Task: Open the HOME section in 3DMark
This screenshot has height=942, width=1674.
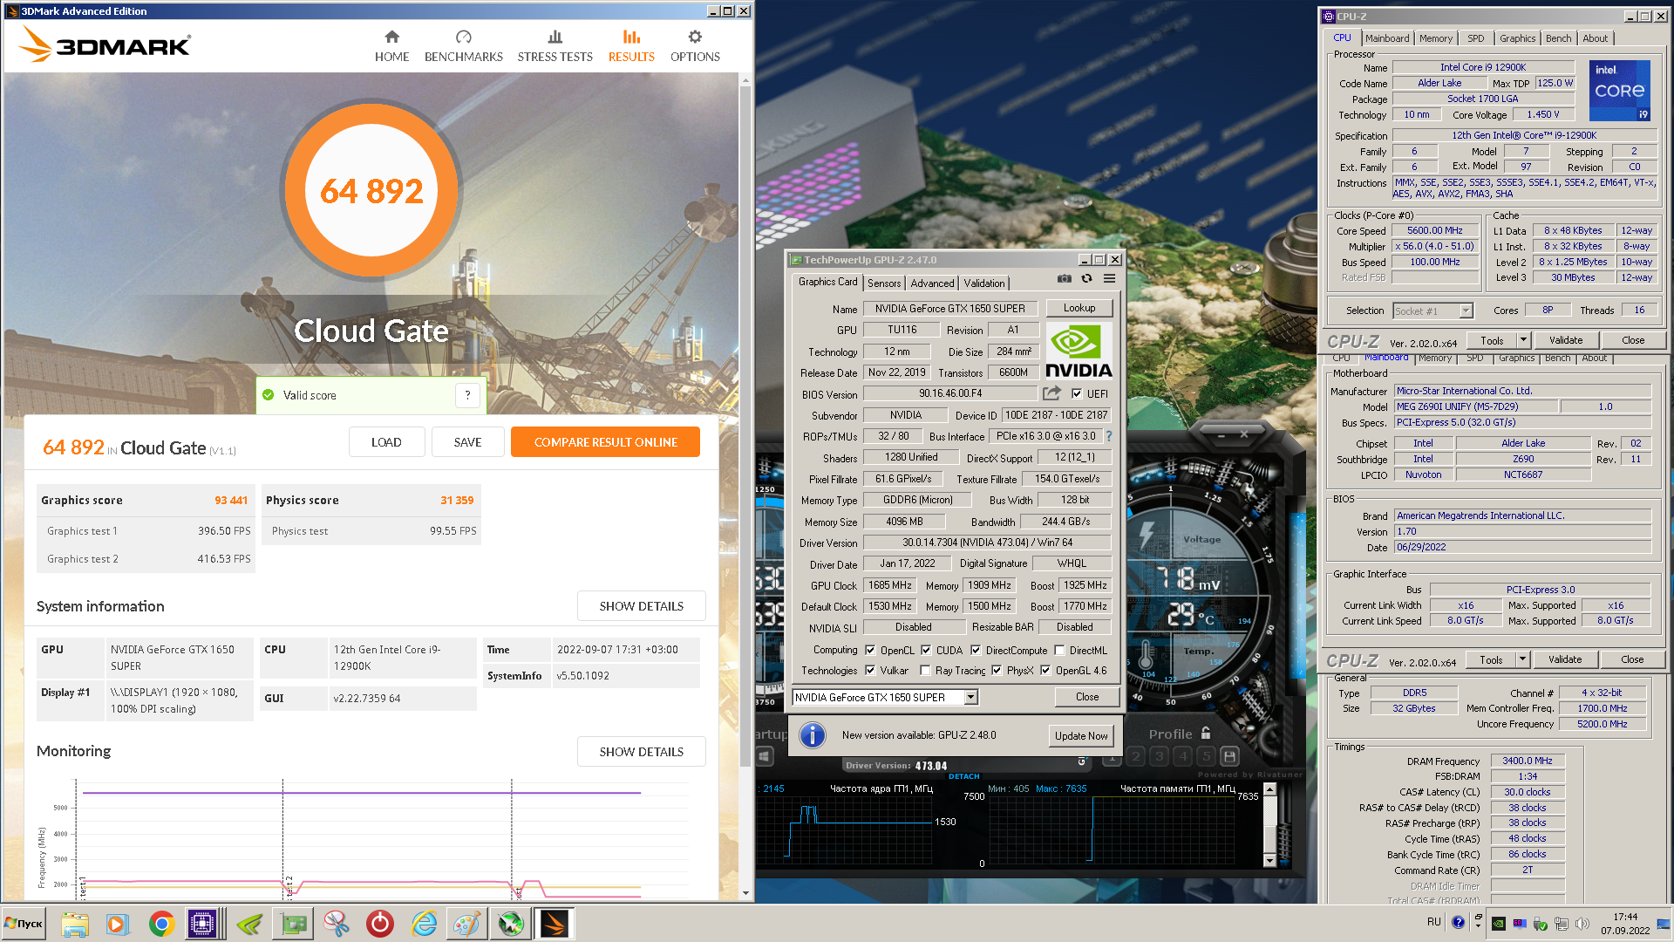Action: pyautogui.click(x=391, y=46)
